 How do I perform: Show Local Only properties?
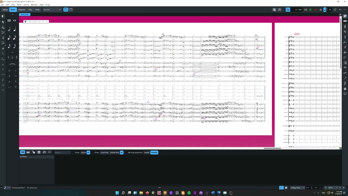[x=104, y=152]
